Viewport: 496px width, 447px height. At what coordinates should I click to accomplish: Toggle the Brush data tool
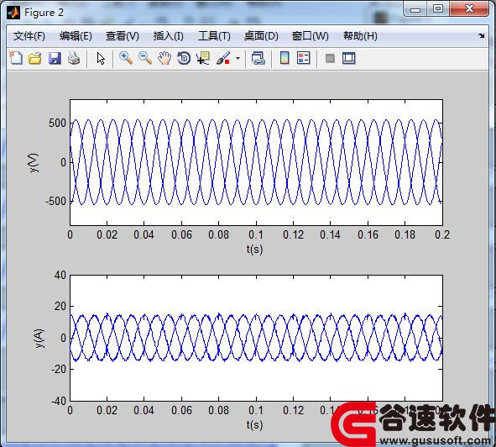pos(223,58)
